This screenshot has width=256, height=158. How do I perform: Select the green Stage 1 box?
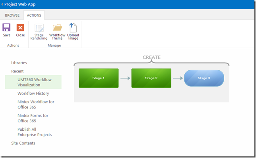[99, 78]
